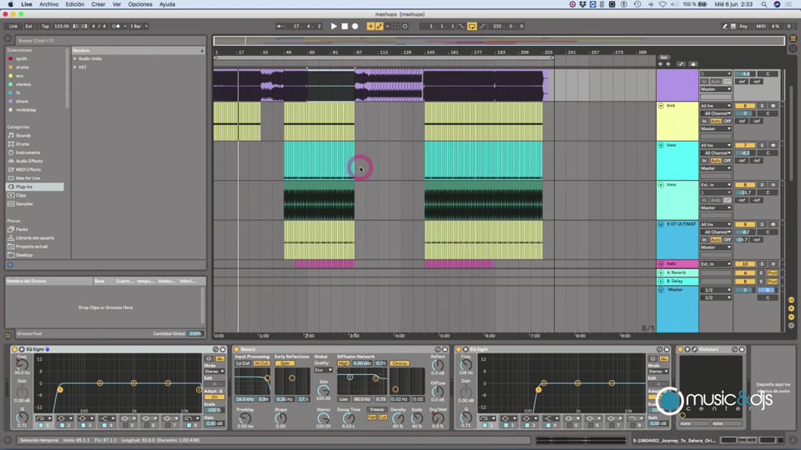
Task: Click the Link button
Action: coord(13,26)
